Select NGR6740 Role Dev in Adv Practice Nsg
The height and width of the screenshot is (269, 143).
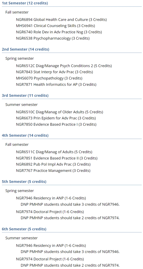pyautogui.click(x=59, y=32)
